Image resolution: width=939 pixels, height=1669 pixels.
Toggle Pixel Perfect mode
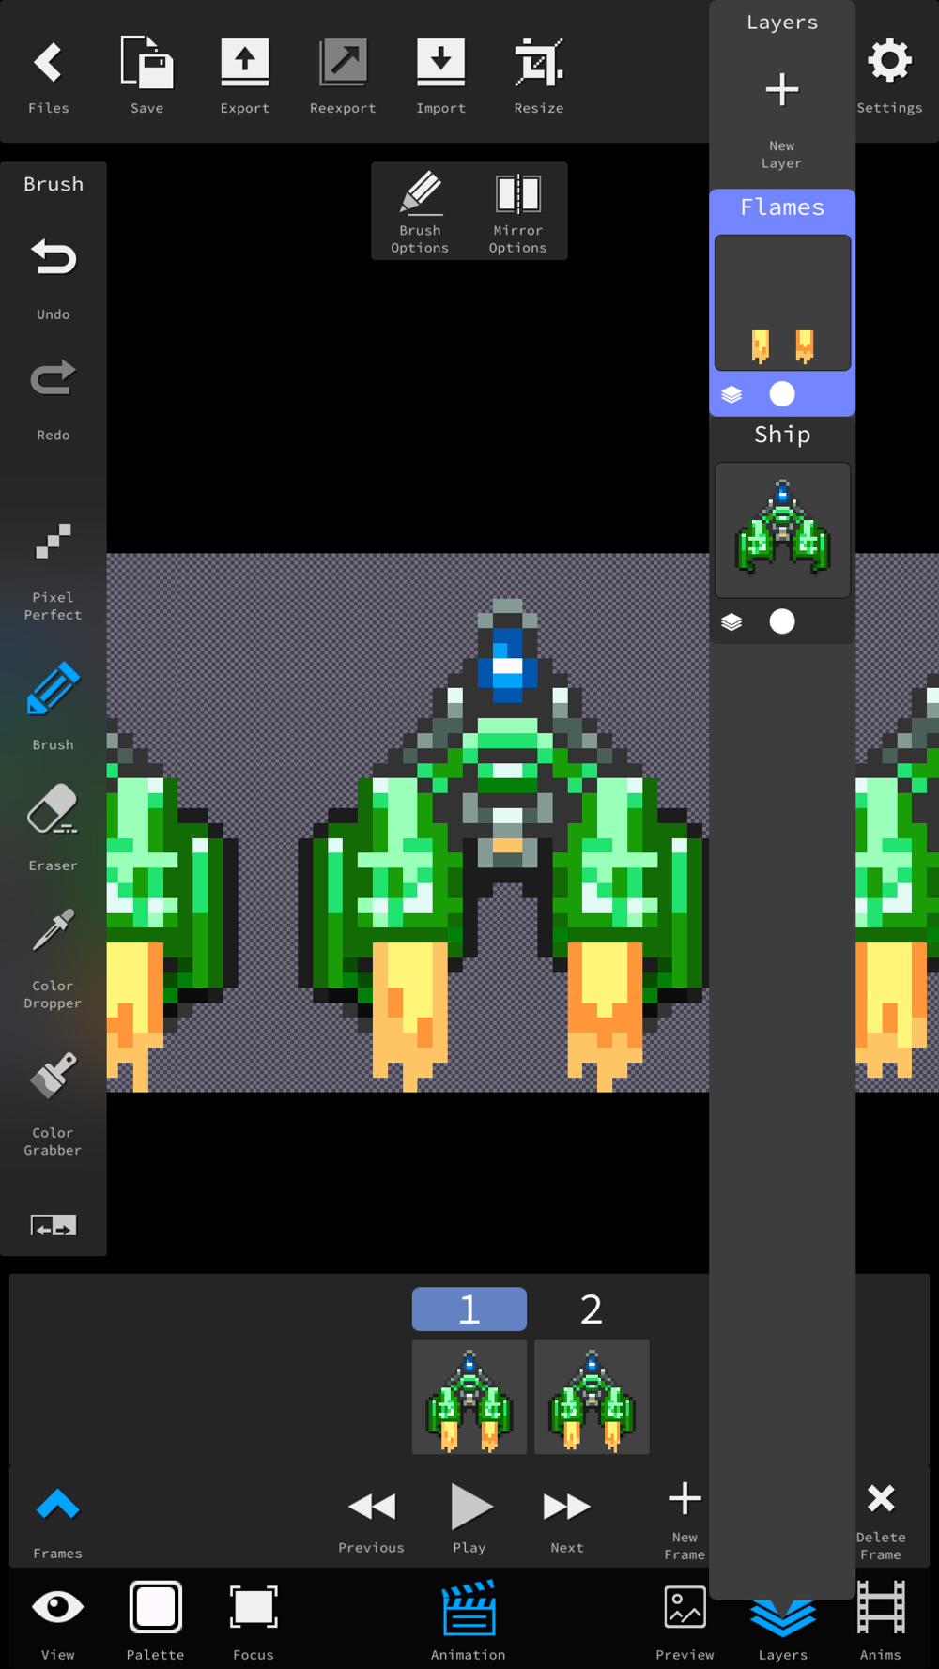[54, 573]
